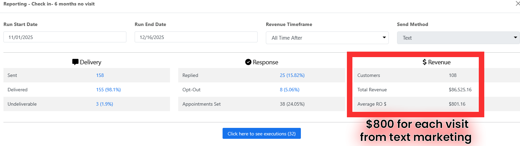Screen dimensions: 520x146
Task: Open the Sent count 158 link
Action: tap(100, 75)
